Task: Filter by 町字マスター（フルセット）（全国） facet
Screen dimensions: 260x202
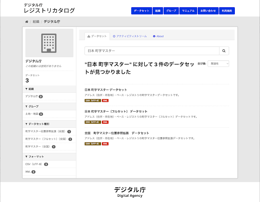Action: (49, 139)
